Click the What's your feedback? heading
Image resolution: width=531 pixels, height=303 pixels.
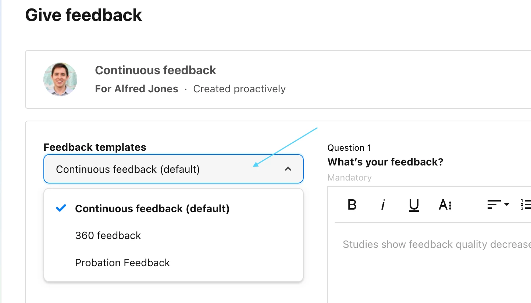[x=385, y=162]
